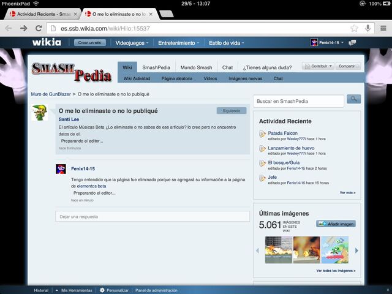Open the ¿Tienes alguna duda? tab

click(x=267, y=67)
